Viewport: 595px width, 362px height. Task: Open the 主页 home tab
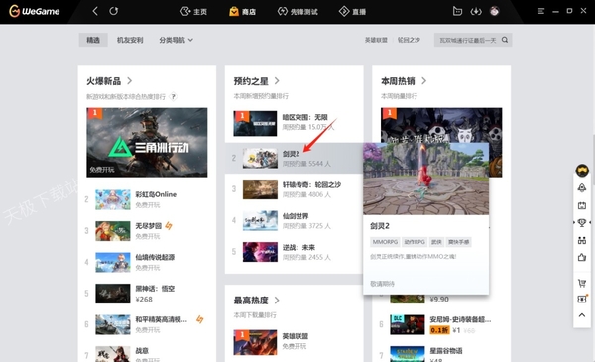(193, 11)
